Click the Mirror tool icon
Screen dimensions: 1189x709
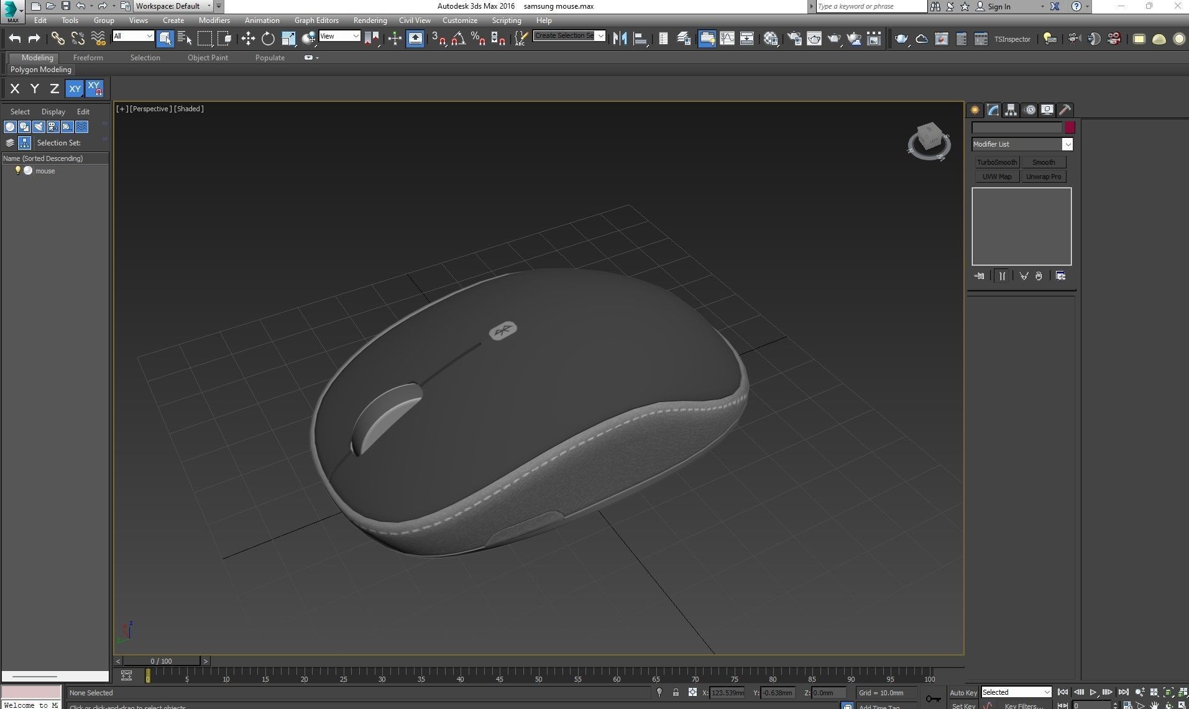[620, 39]
